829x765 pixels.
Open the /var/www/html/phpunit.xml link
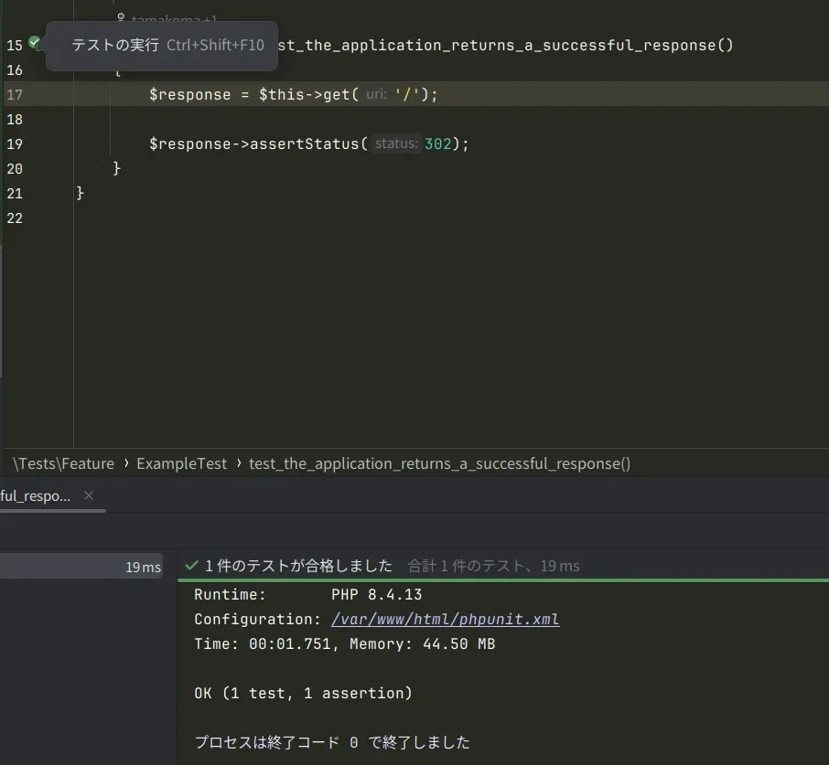click(x=445, y=619)
